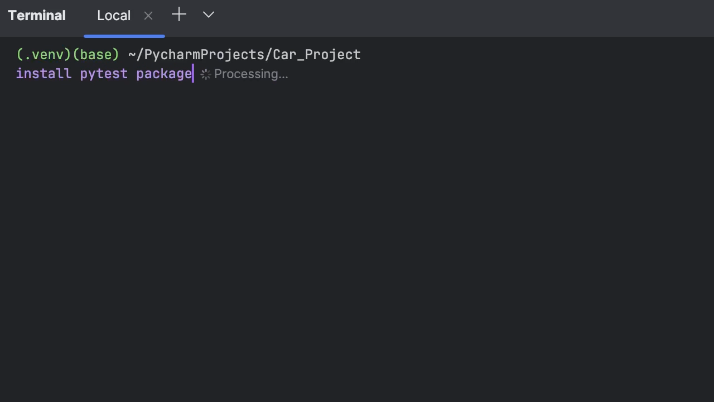This screenshot has width=714, height=402.
Task: Place cursor on the word pytest
Action: (104, 74)
